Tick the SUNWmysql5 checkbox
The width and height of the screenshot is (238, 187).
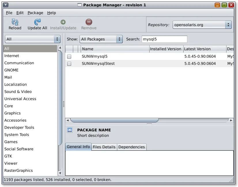click(69, 57)
